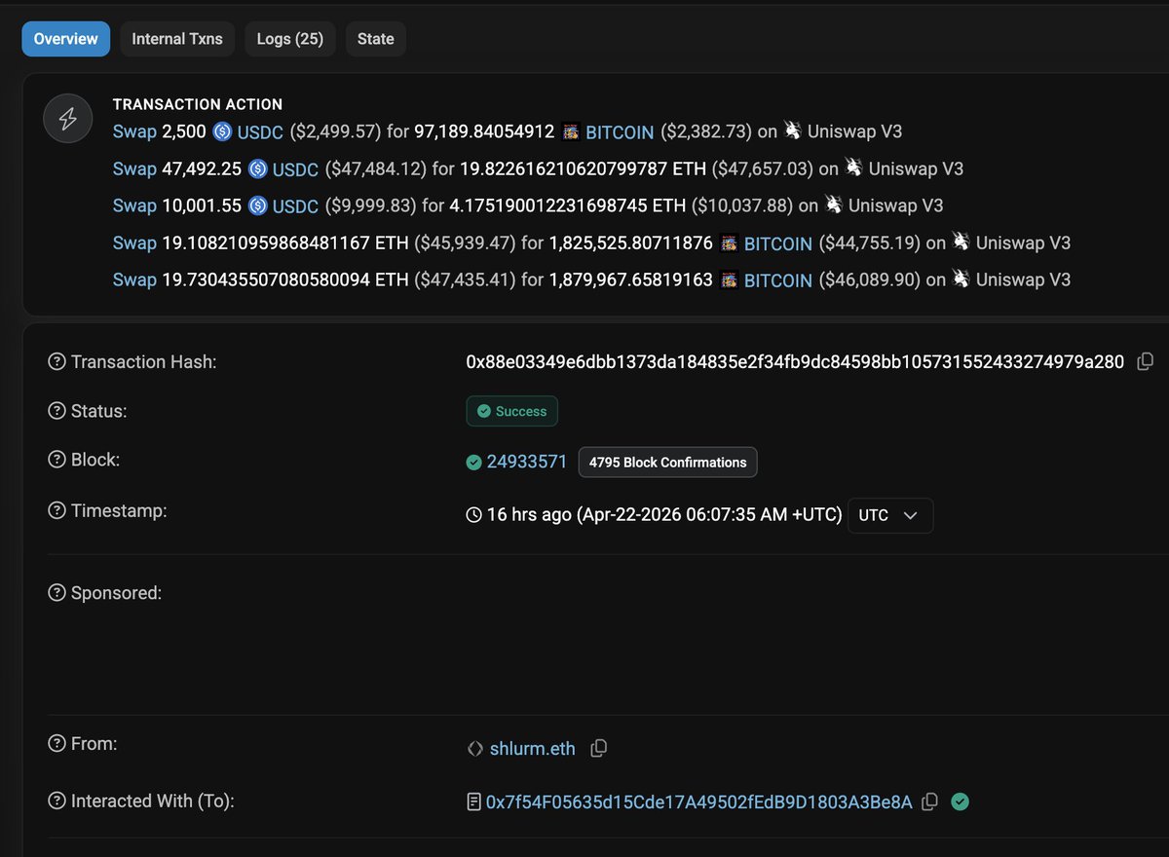Click the lightning bolt transaction action icon

tap(68, 120)
